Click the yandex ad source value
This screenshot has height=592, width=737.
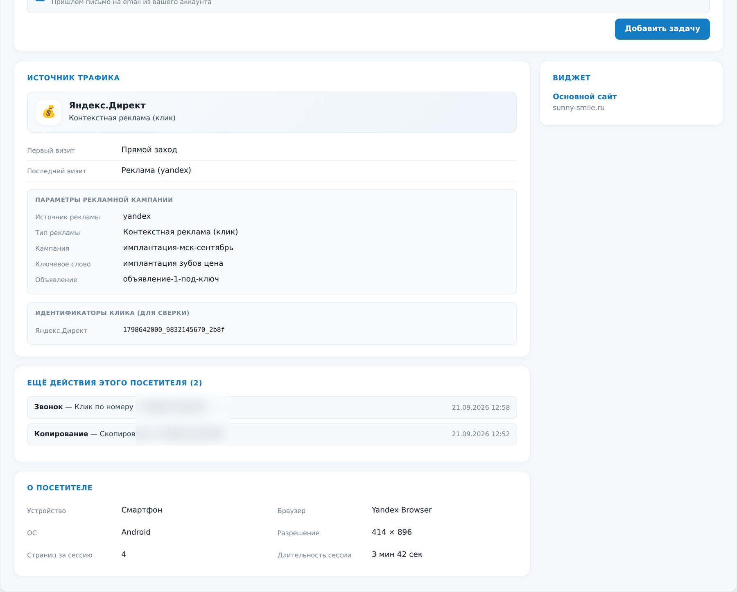point(137,216)
